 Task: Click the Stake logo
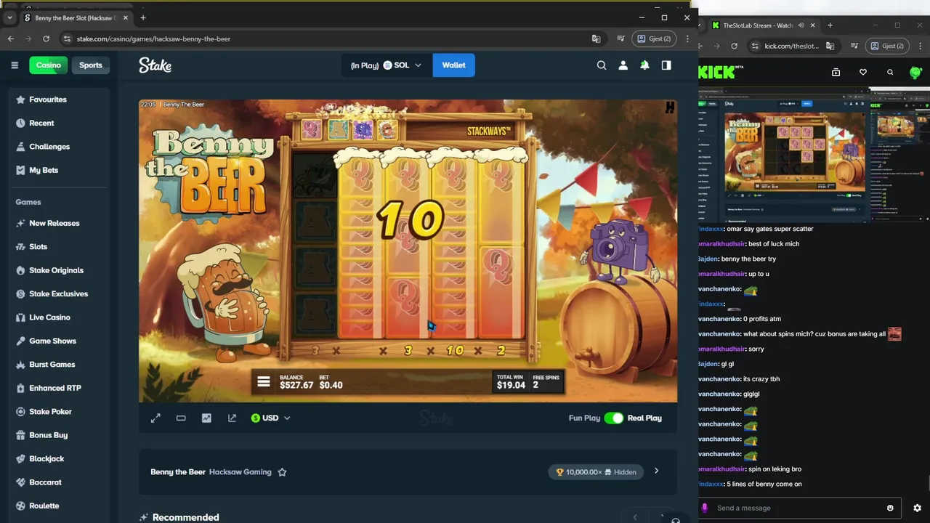click(x=155, y=65)
